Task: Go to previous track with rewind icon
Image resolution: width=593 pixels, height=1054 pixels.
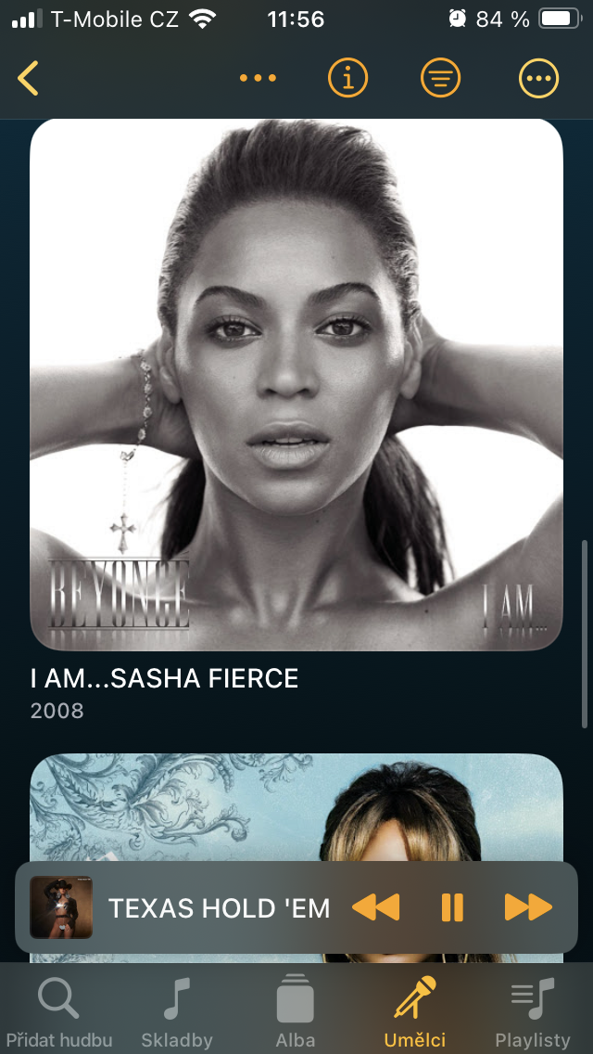Action: [x=376, y=907]
